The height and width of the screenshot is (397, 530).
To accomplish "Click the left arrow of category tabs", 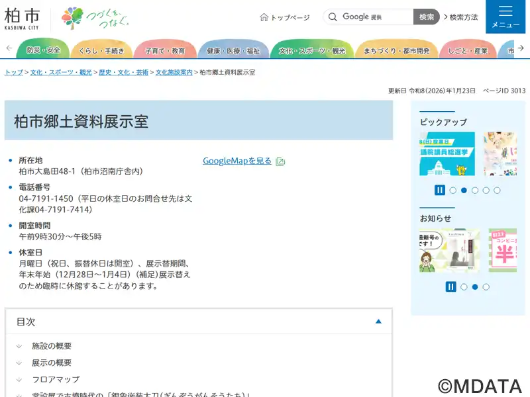I will pos(9,48).
